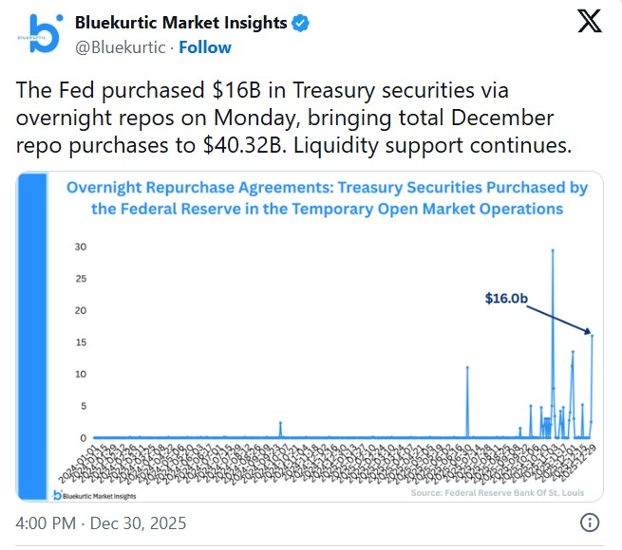The image size is (622, 550).
Task: Click the 15 label on the y-axis
Action: click(x=80, y=342)
